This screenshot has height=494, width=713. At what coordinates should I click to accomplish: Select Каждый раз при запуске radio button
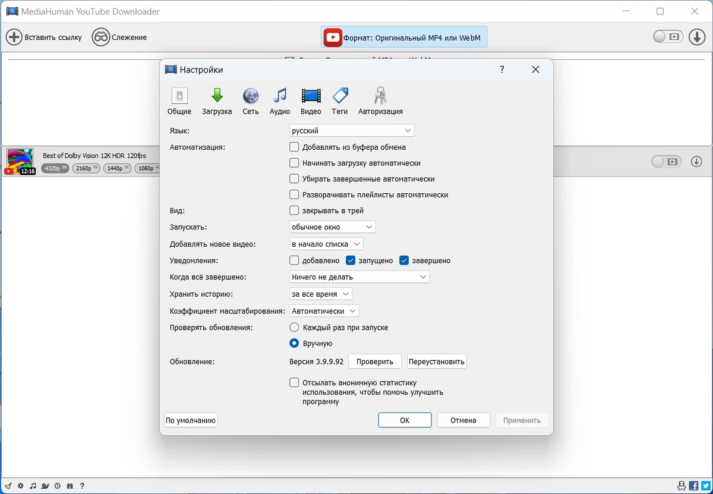pos(294,328)
